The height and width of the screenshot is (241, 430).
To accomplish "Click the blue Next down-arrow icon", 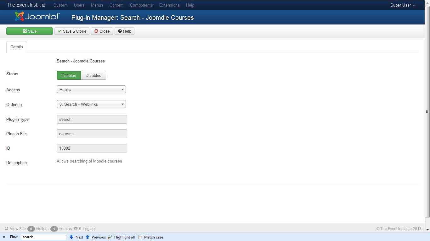I will [x=71, y=237].
